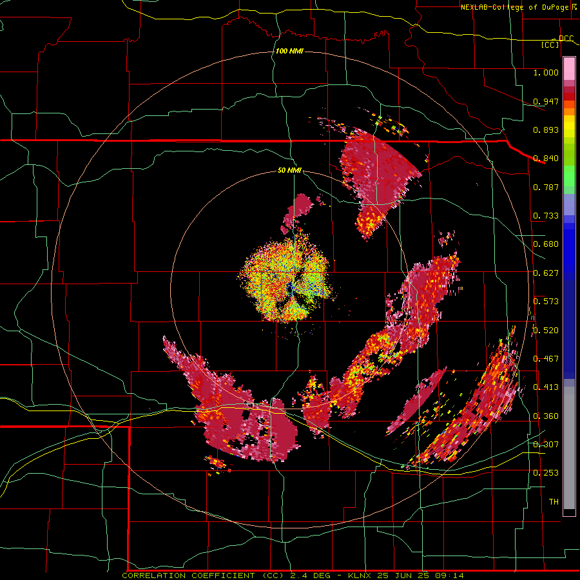This screenshot has width=580, height=580.
Task: Click the 0.840 legend value
Action: (x=546, y=159)
